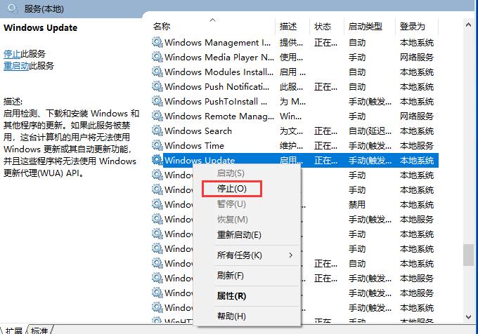
Task: Sort services by 启动类型 column header
Action: (x=365, y=27)
